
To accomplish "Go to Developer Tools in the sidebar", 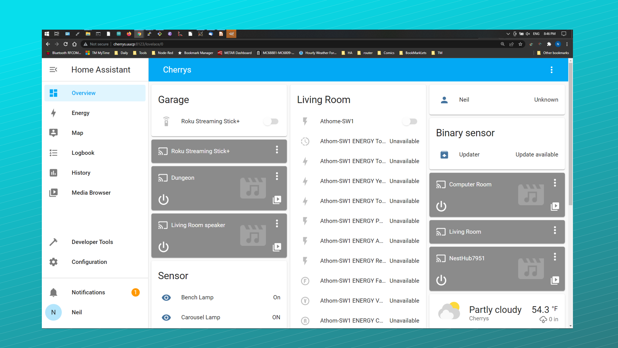I will [x=92, y=242].
